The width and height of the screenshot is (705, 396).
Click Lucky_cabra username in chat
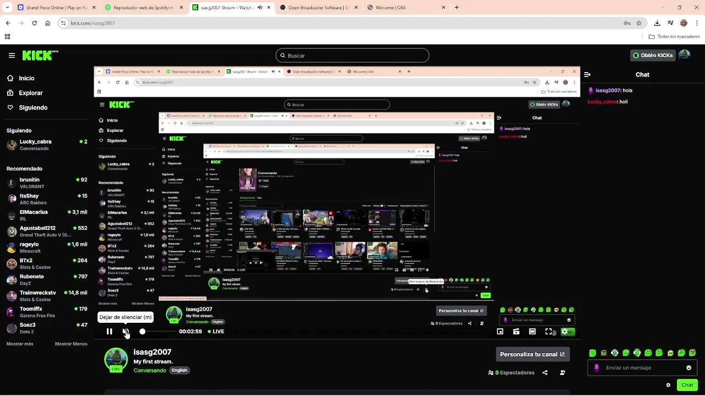click(603, 102)
